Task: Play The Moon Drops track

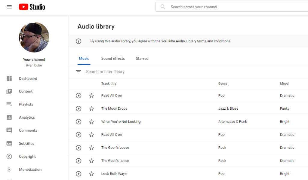Action: tap(79, 108)
